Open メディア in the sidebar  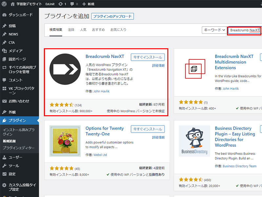tap(15, 51)
